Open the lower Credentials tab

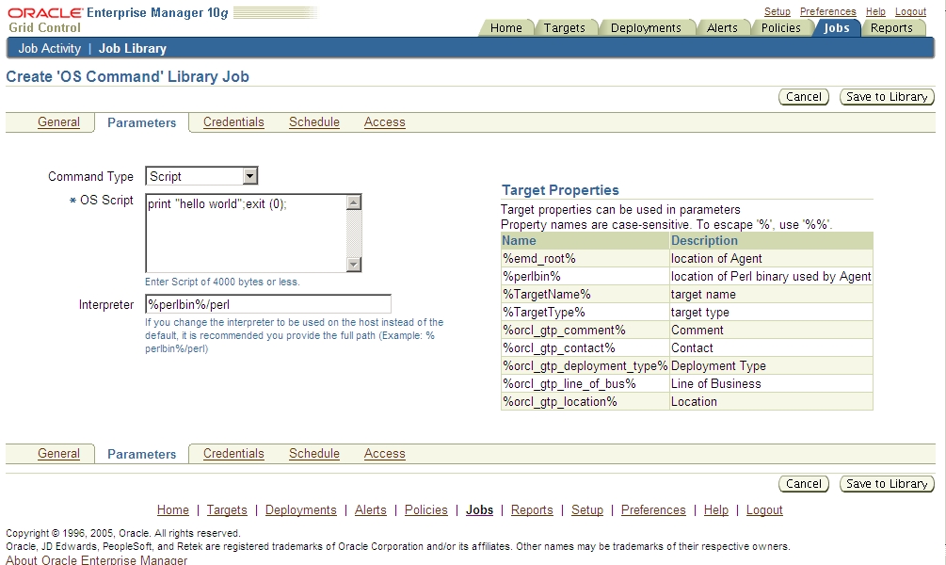(x=233, y=453)
